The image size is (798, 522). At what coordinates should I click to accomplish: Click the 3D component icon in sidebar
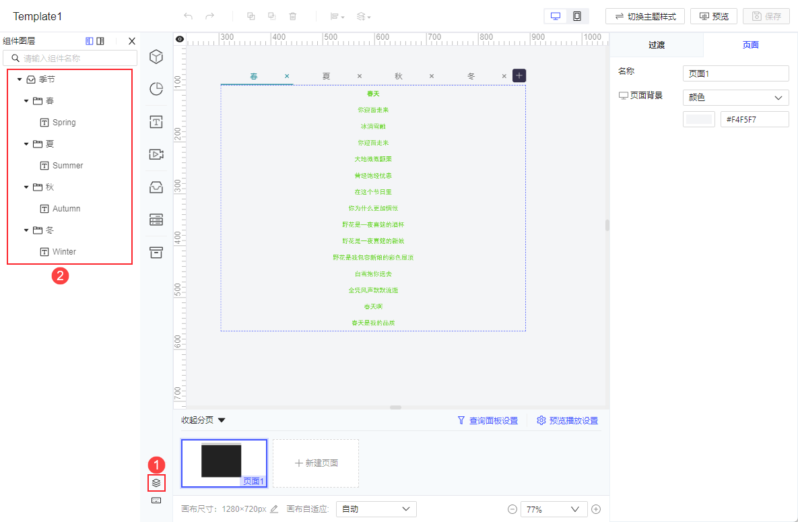(x=156, y=57)
